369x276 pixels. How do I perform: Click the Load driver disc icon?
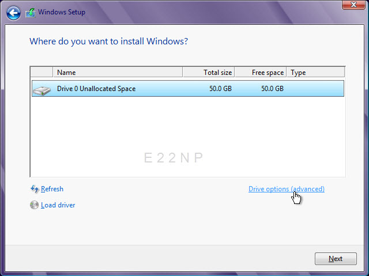tap(34, 205)
